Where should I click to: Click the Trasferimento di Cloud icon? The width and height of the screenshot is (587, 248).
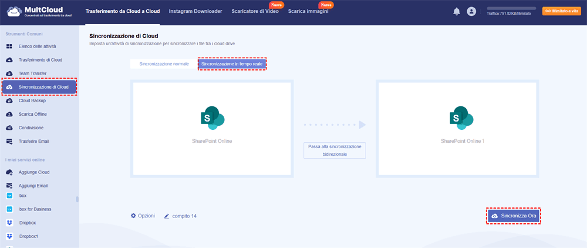(x=9, y=60)
